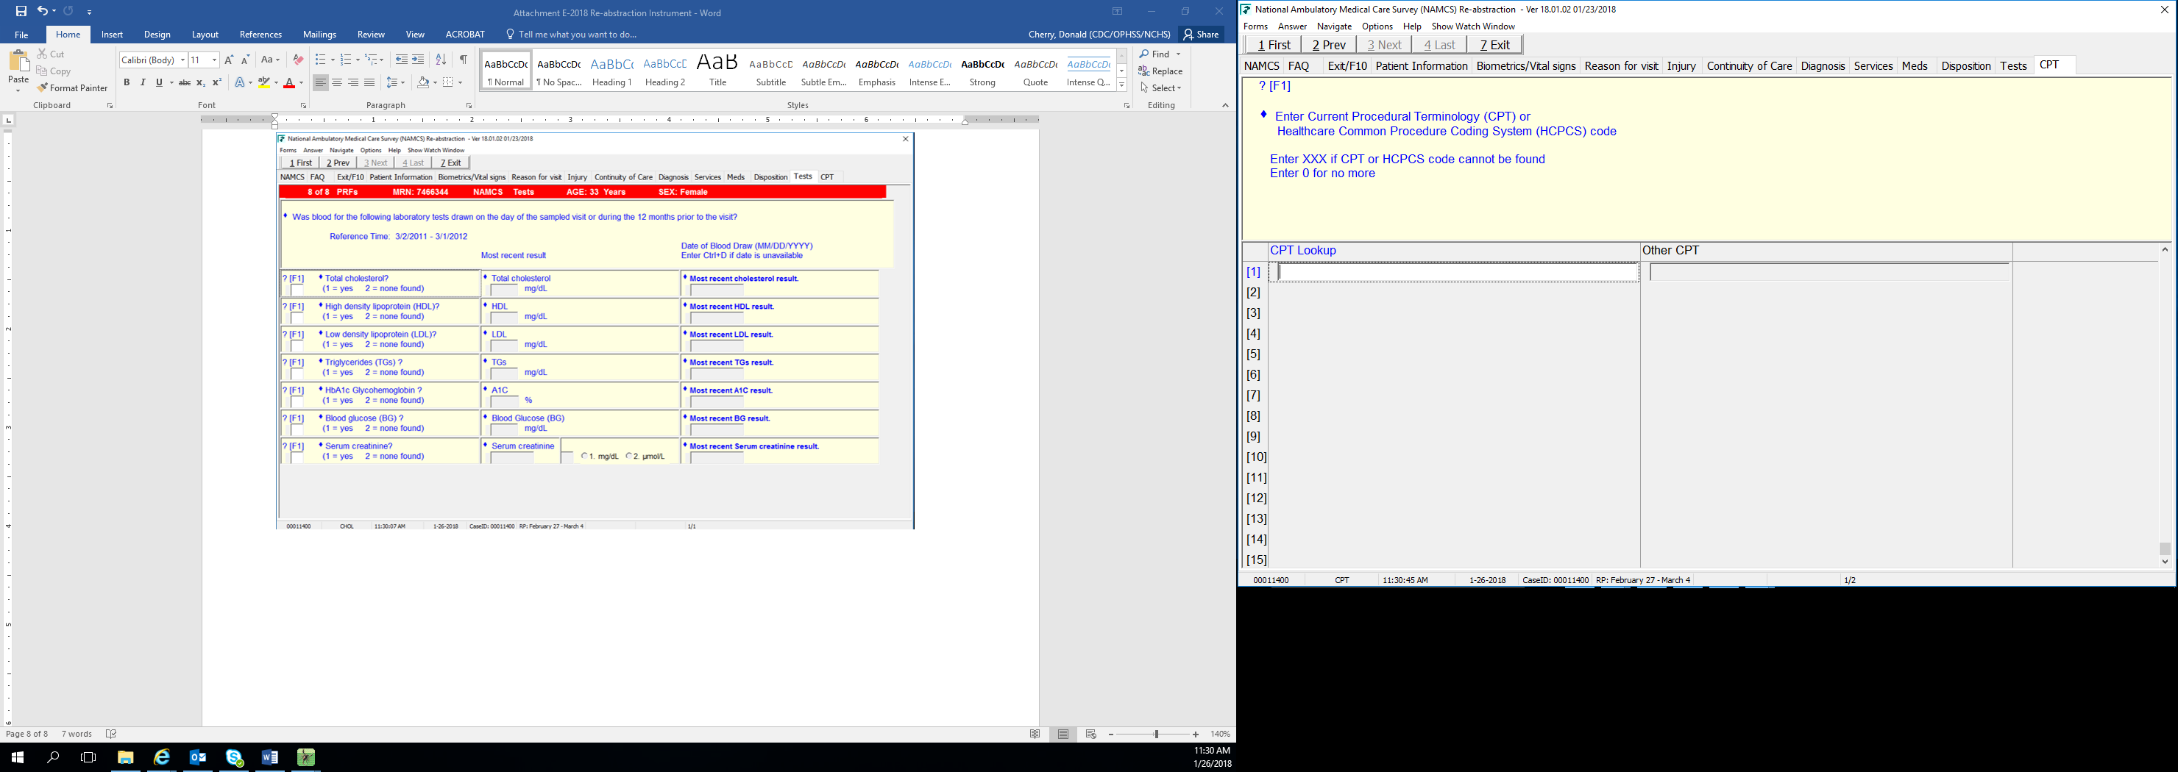Image resolution: width=2178 pixels, height=772 pixels.
Task: Toggle bold formatting in Word ribbon
Action: pyautogui.click(x=127, y=83)
